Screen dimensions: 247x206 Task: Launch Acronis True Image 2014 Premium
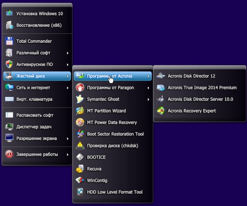(200, 87)
